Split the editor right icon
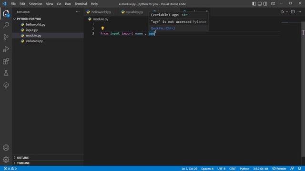Screen dimensions: 305x171 tap(293, 12)
